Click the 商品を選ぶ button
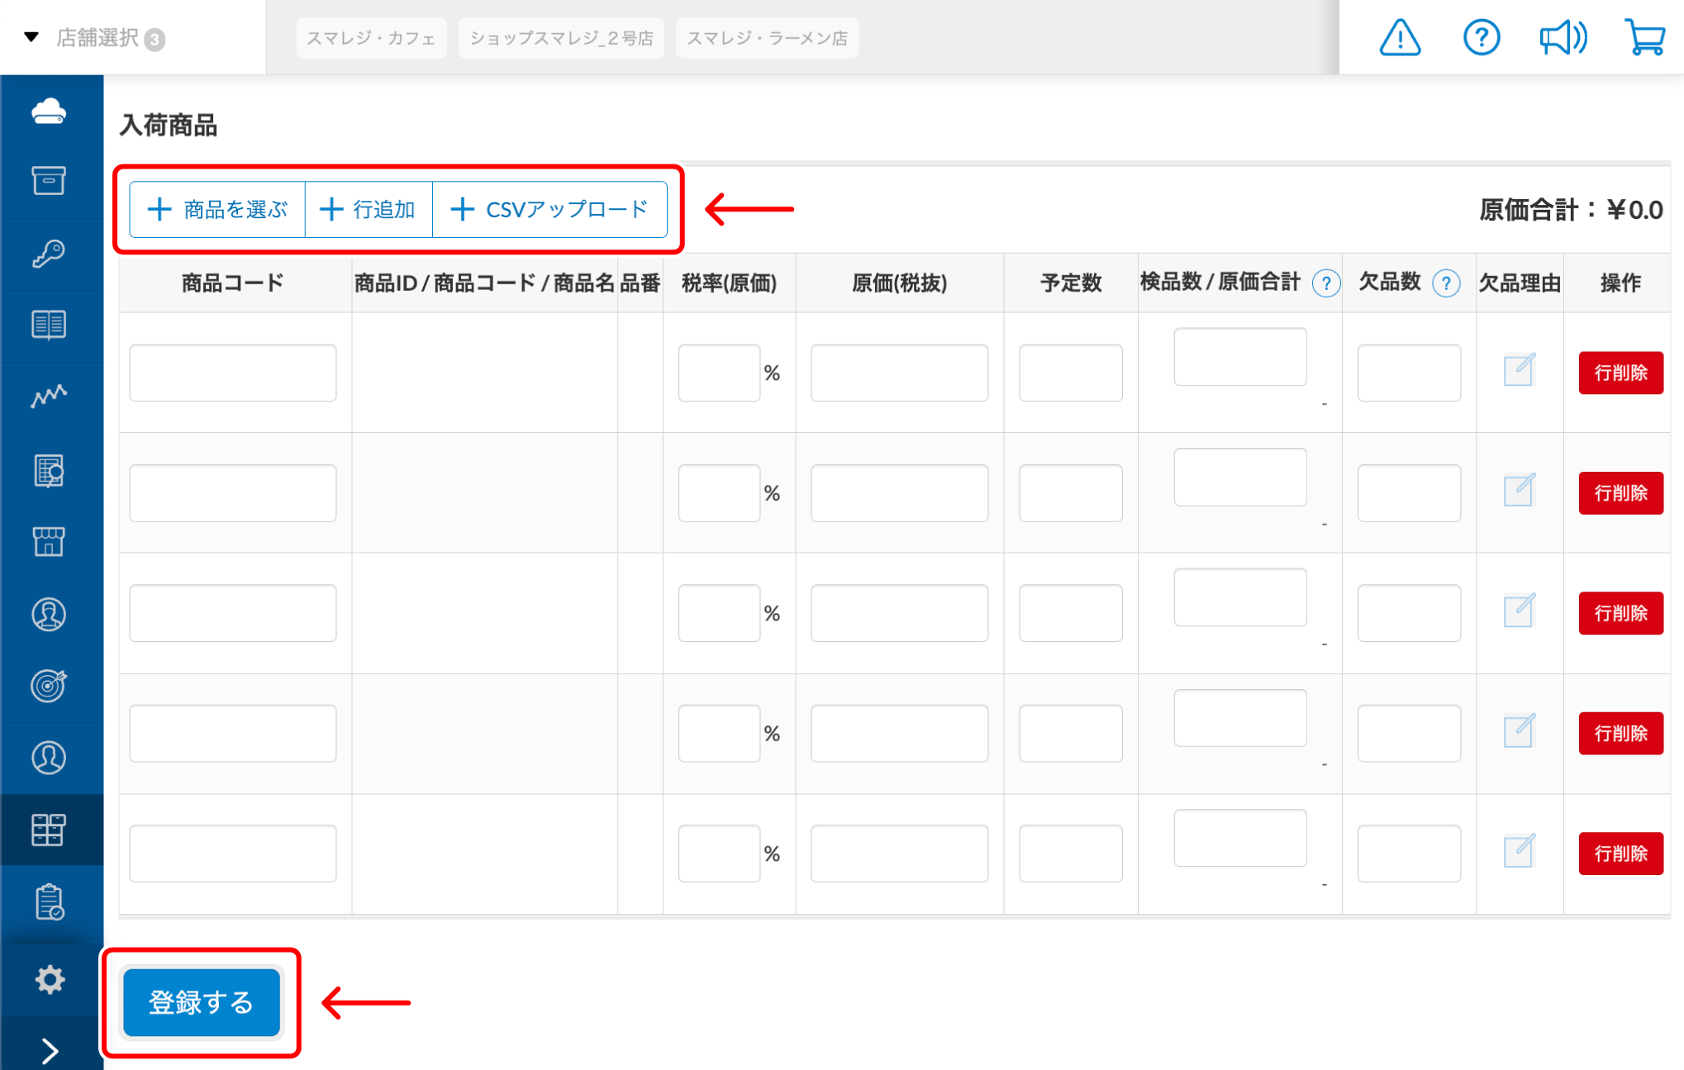Image resolution: width=1684 pixels, height=1070 pixels. 217,210
